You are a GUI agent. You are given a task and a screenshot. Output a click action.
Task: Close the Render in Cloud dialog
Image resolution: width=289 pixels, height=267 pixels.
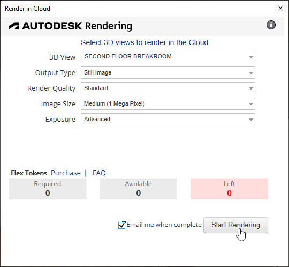(x=280, y=8)
